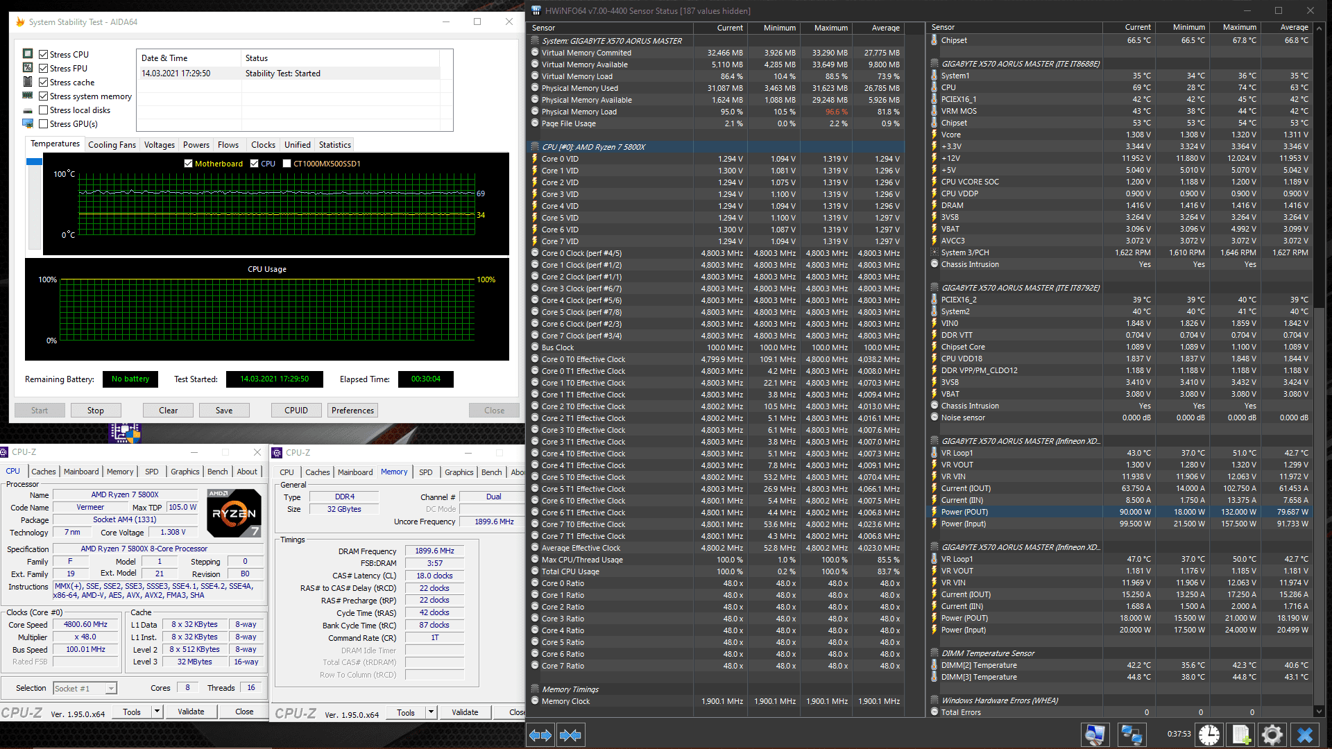
Task: Toggle the CPU temperature graph checkbox
Action: (x=254, y=164)
